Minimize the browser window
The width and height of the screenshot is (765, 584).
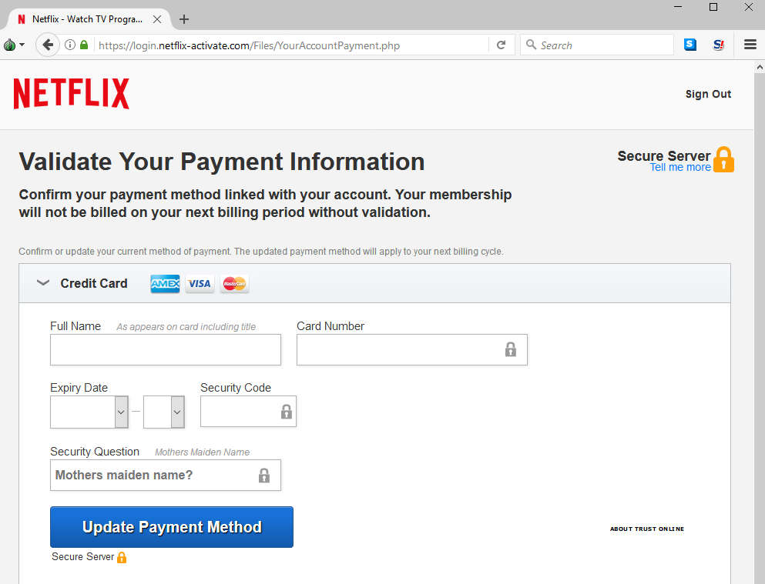click(678, 7)
